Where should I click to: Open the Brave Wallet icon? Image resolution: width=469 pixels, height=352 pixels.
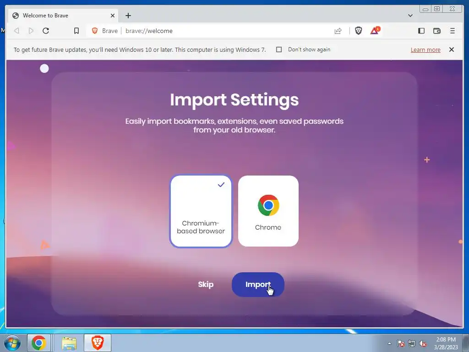pyautogui.click(x=436, y=31)
